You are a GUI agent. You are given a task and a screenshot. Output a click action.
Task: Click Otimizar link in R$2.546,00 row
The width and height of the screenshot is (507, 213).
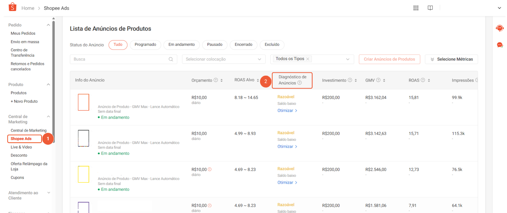click(x=287, y=183)
